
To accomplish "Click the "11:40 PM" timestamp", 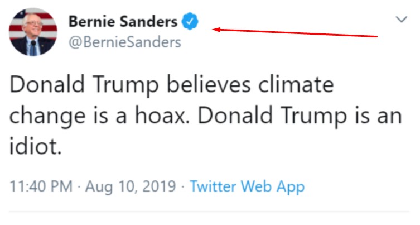I will 39,186.
